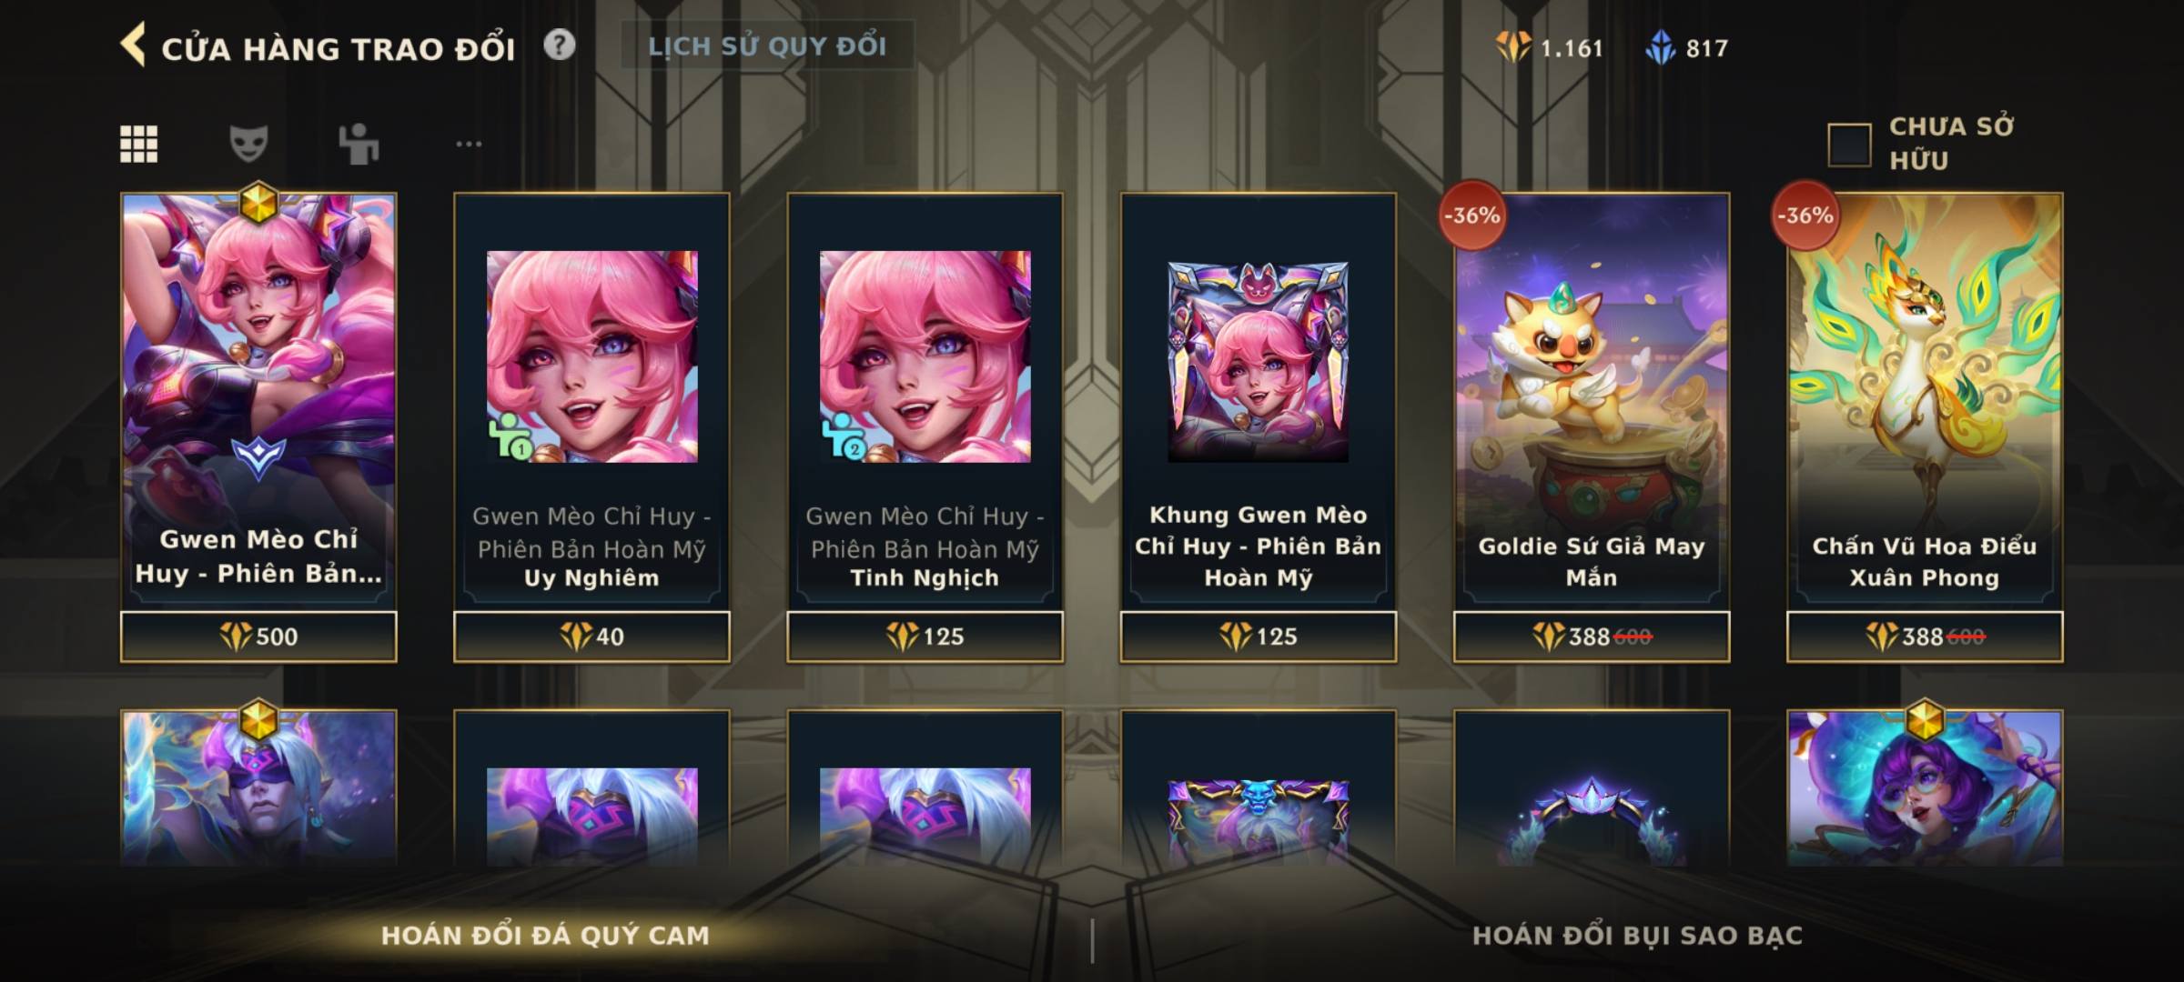Purchase Tinh Nghịch emote for 125 gems
Viewport: 2184px width, 982px height.
coord(925,636)
